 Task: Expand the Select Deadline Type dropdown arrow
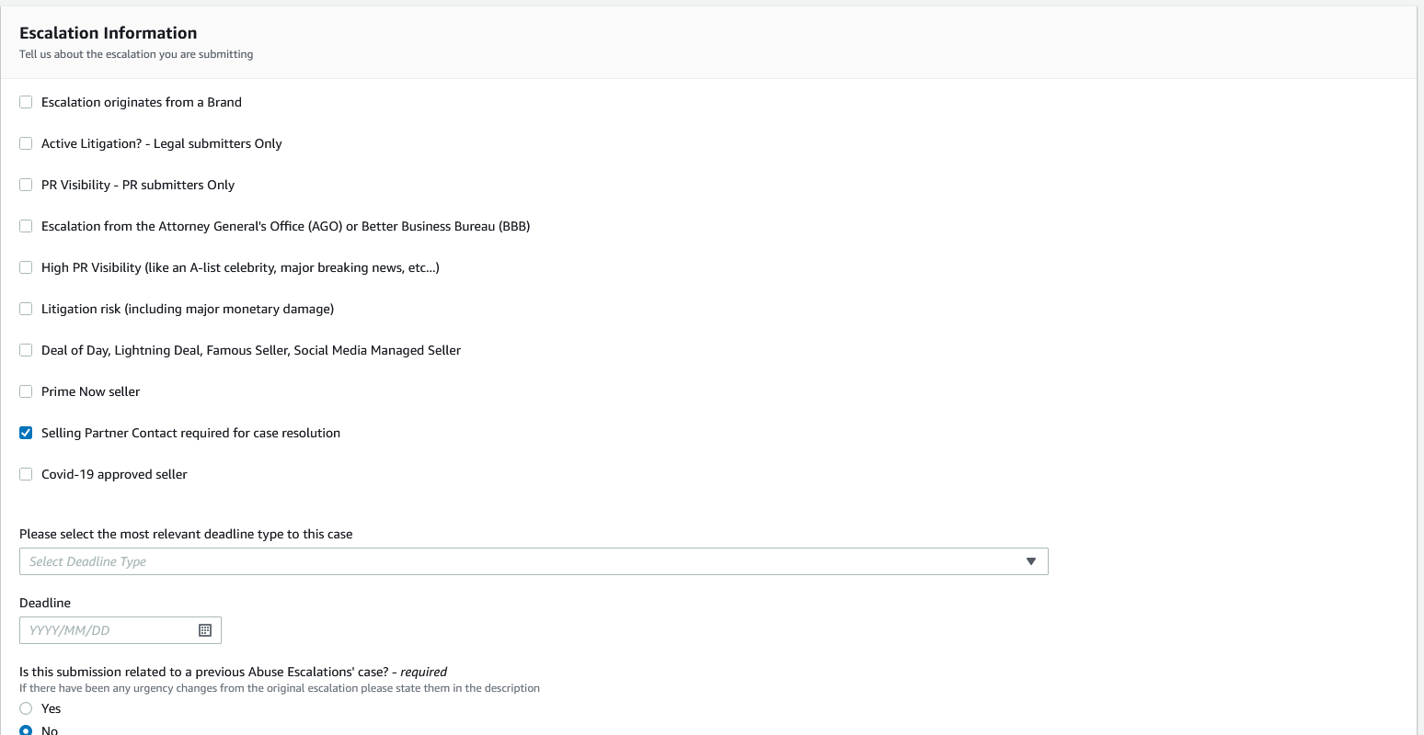coord(1030,561)
